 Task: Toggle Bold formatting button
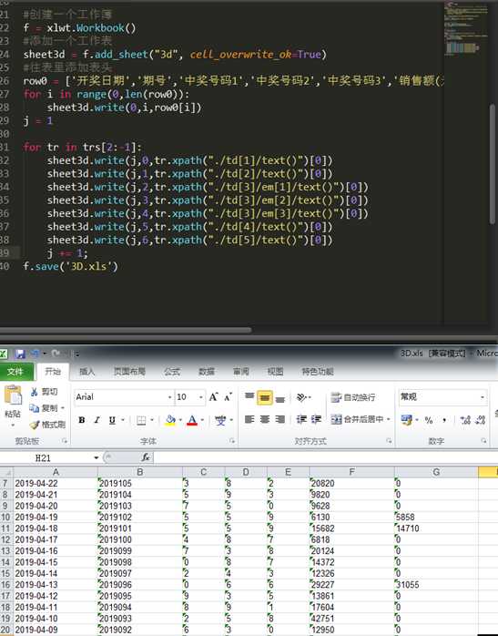tap(81, 420)
